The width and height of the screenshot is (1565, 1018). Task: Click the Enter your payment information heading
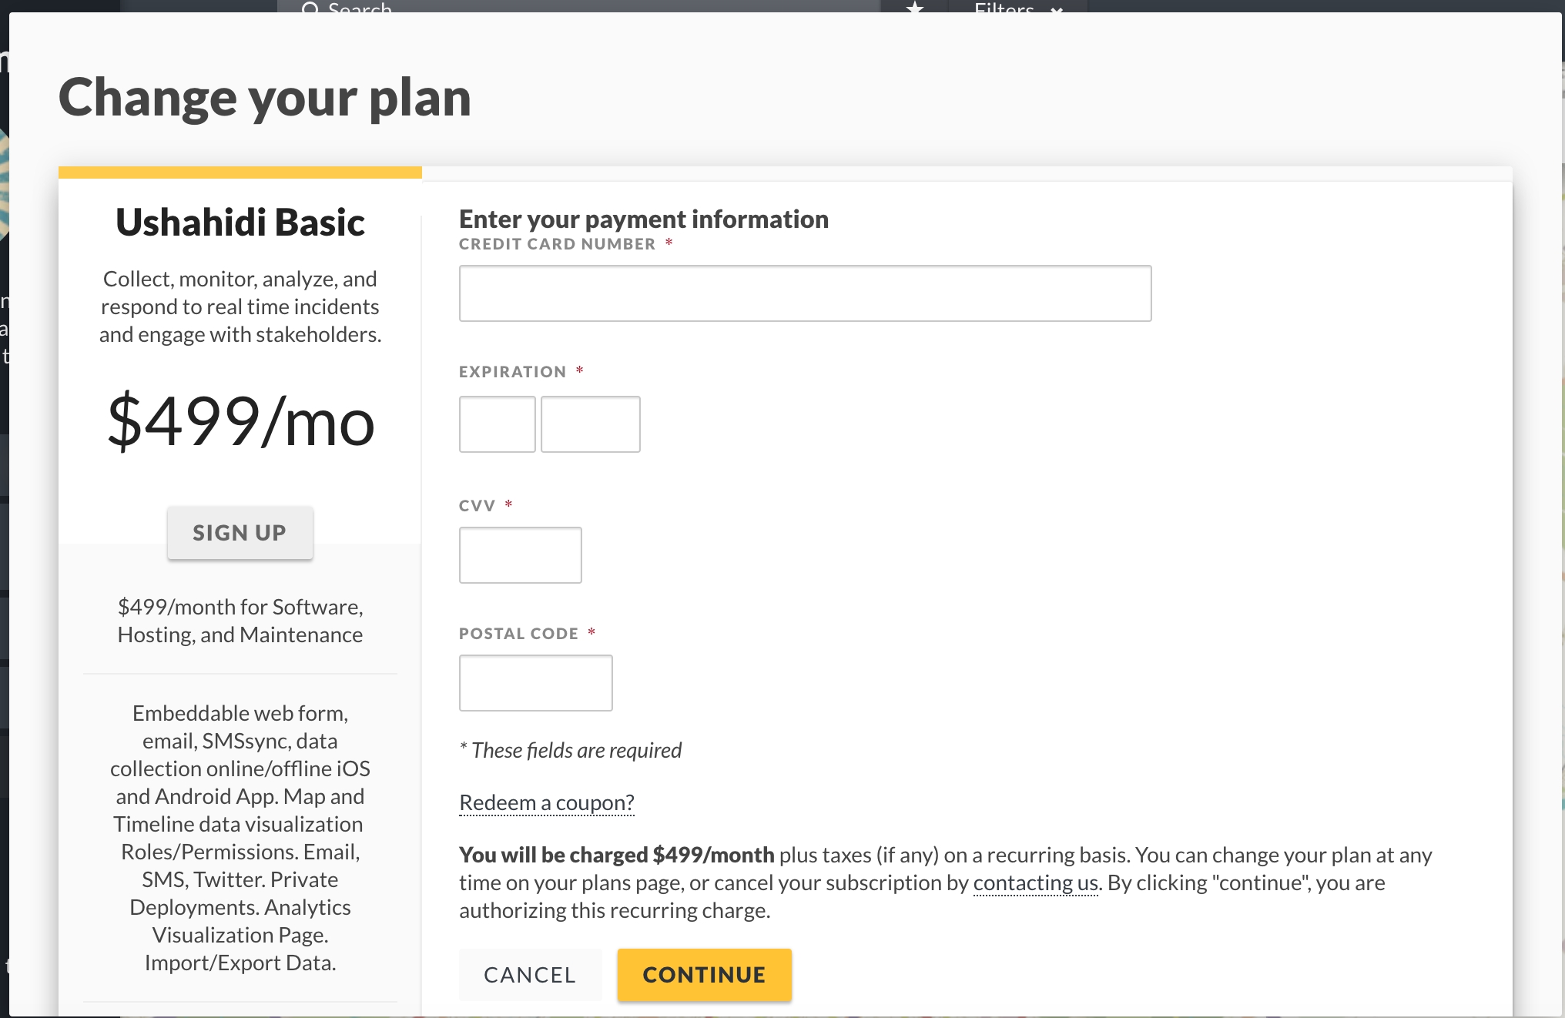pos(643,219)
